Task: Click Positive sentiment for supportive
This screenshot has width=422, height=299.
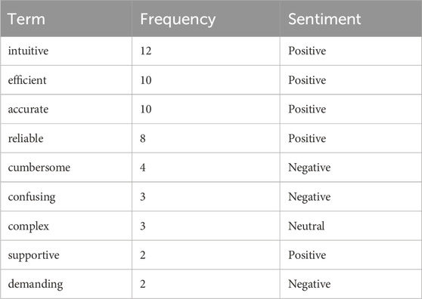Action: (307, 255)
